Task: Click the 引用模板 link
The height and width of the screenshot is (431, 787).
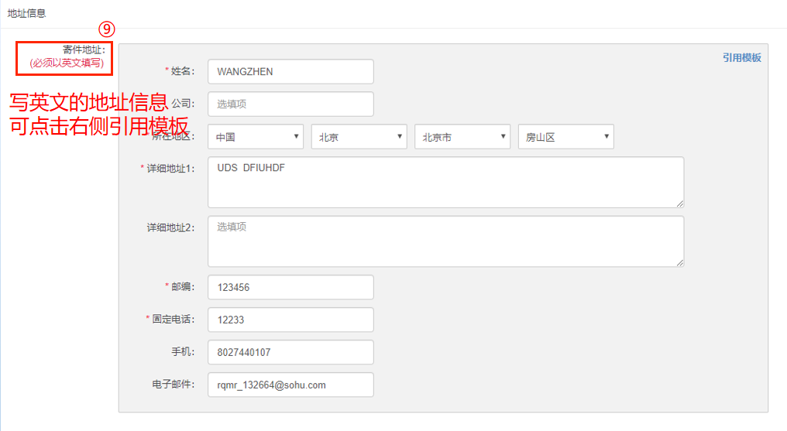Action: [x=742, y=57]
